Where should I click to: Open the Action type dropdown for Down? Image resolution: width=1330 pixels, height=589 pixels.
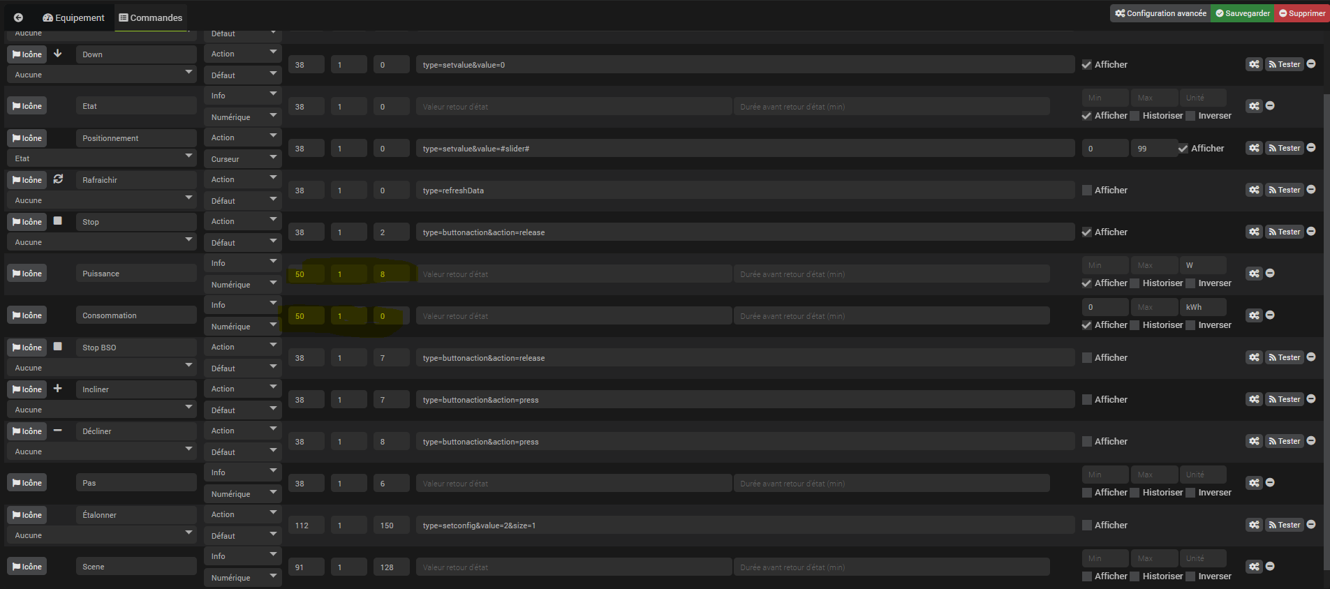[243, 54]
